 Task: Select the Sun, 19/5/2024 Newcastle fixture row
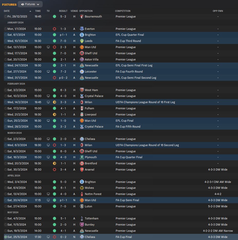tap(121, 231)
